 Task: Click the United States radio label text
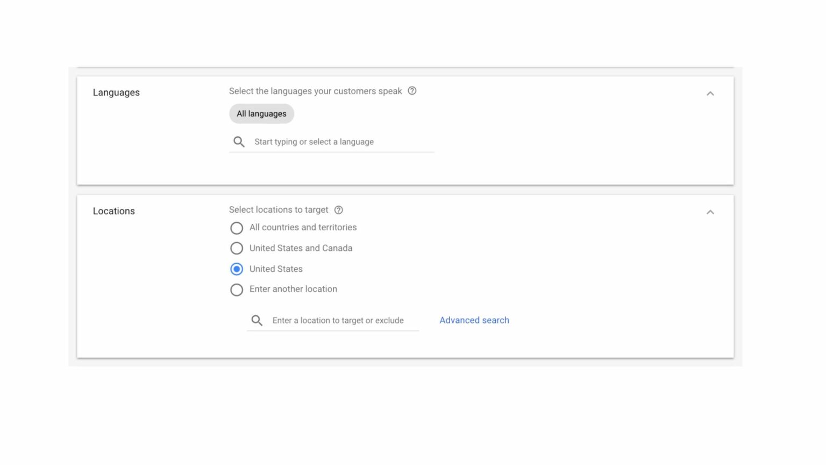tap(276, 269)
